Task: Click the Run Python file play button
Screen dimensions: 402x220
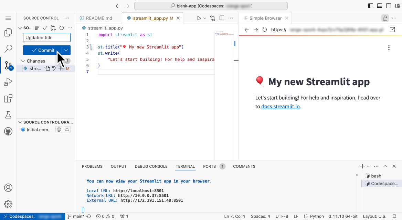Action: [199, 18]
